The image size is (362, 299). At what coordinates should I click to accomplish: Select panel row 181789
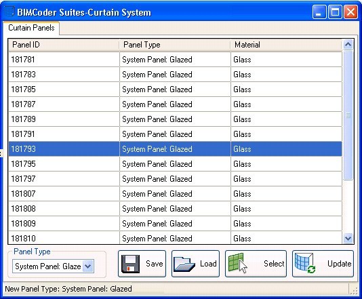click(175, 119)
